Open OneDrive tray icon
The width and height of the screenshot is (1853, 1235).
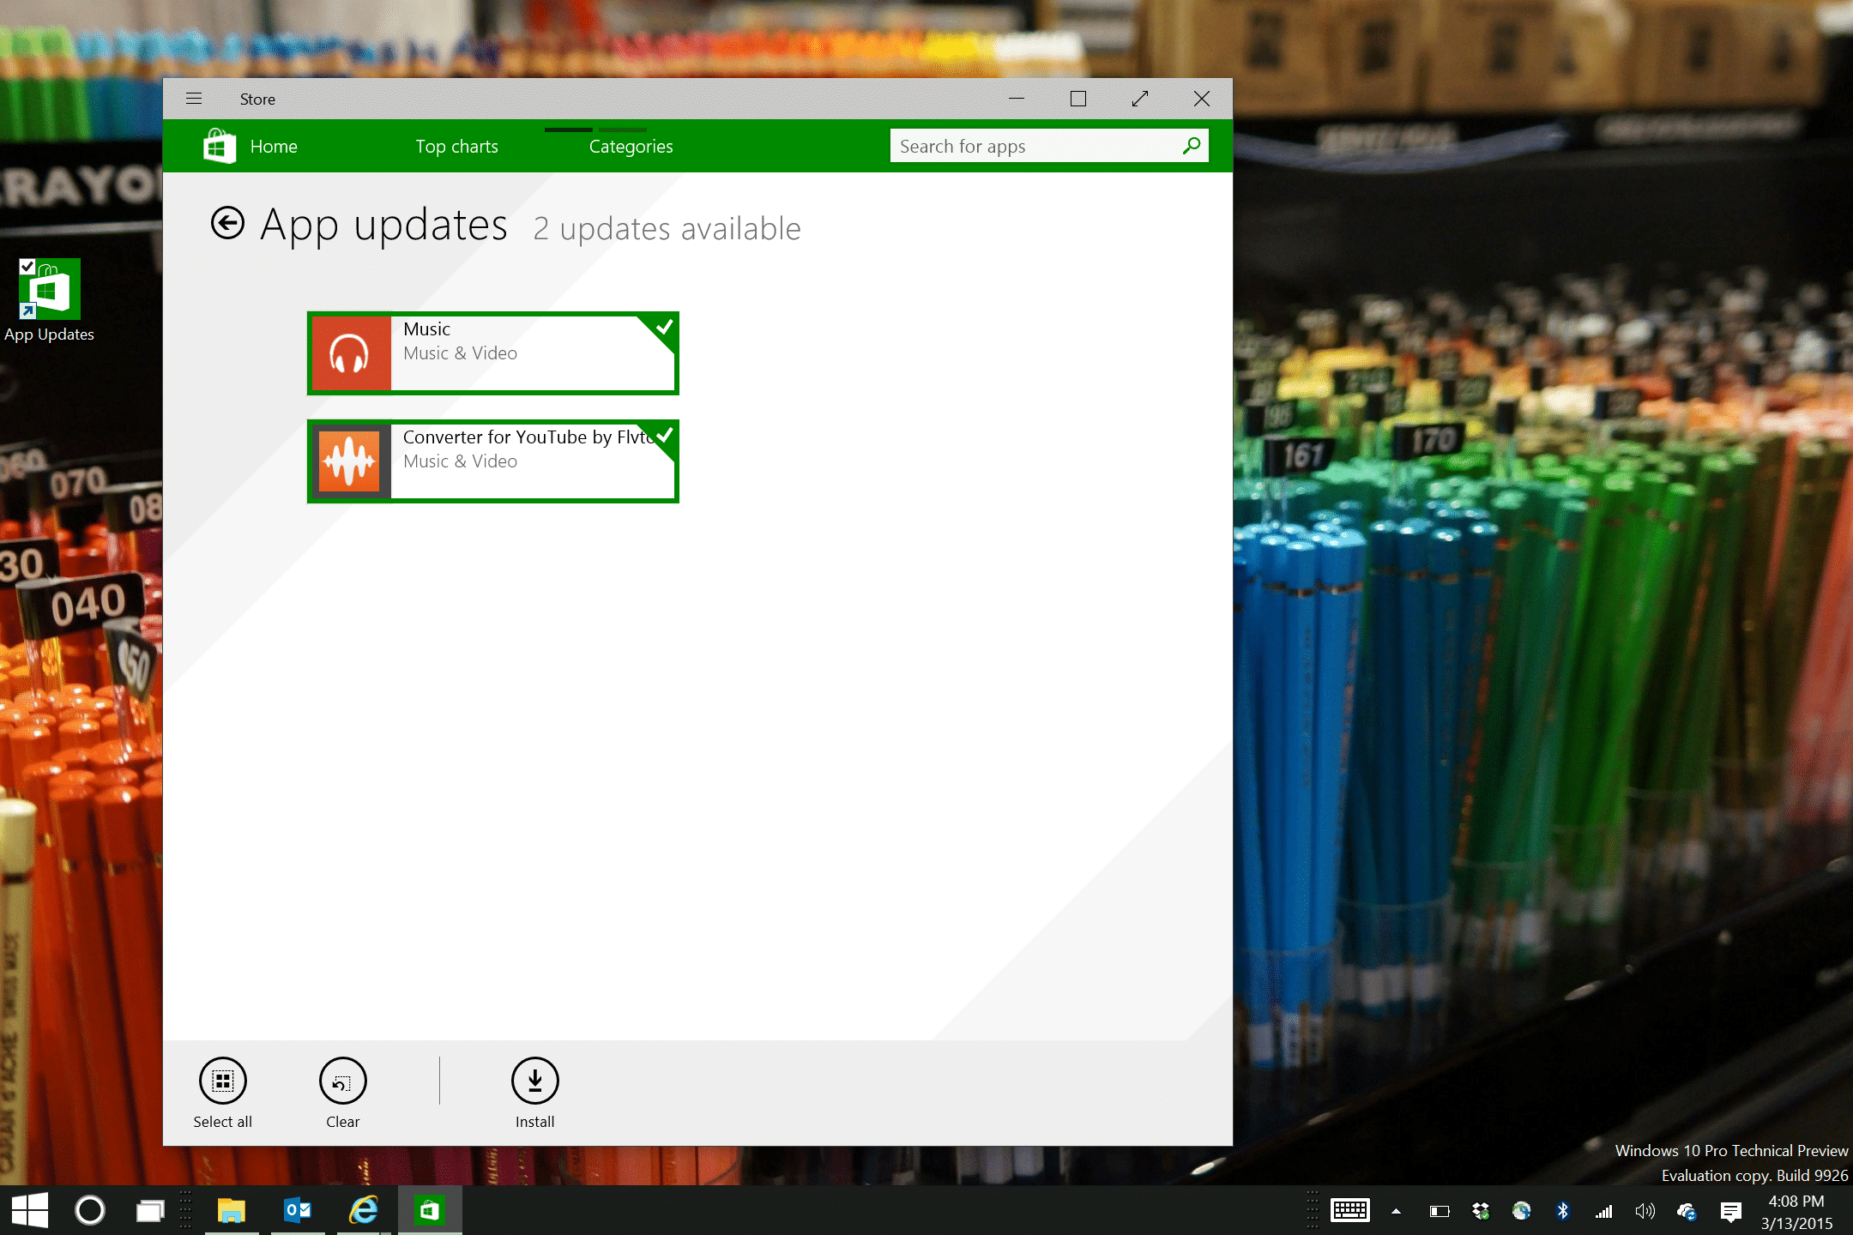click(x=1686, y=1211)
